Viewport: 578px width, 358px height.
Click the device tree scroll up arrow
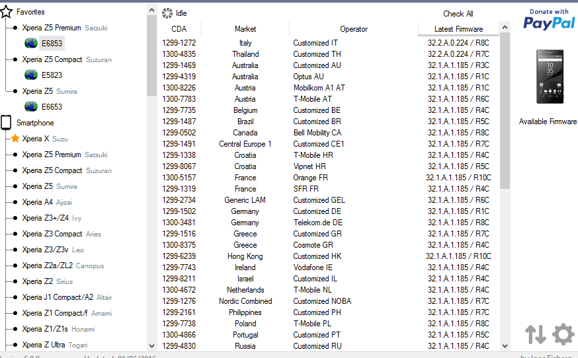[x=151, y=11]
